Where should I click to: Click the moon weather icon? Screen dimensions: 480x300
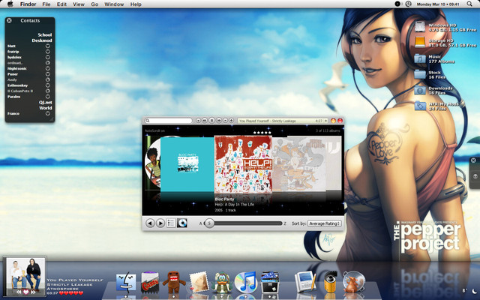(474, 291)
